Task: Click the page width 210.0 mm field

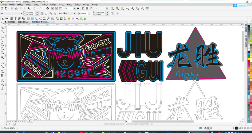Action: point(30,12)
